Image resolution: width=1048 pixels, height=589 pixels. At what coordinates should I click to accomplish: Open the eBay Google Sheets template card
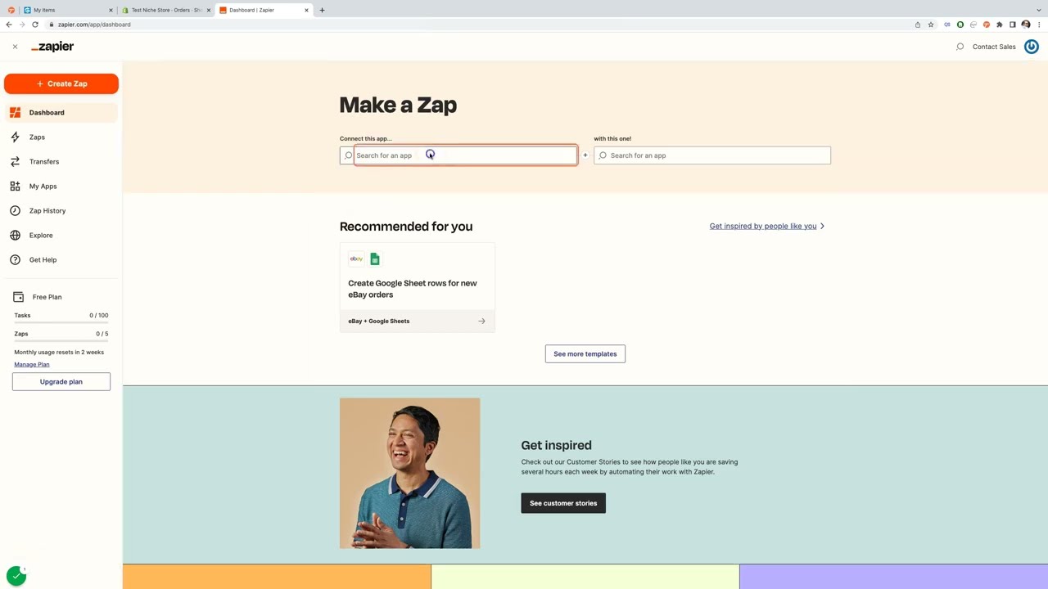tap(418, 287)
